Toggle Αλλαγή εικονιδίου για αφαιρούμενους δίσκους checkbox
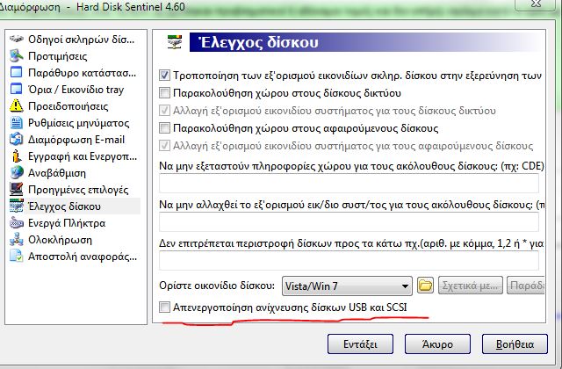 164,145
